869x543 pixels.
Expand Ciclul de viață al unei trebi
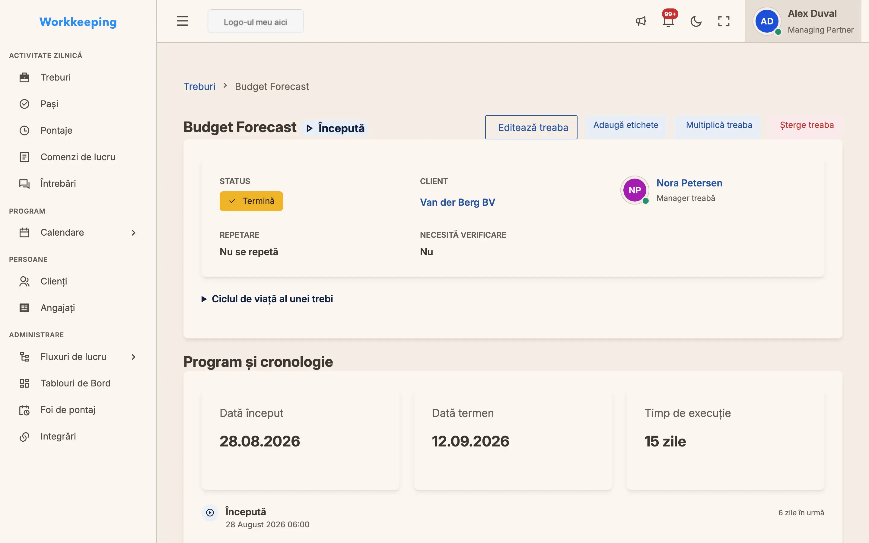(x=267, y=299)
